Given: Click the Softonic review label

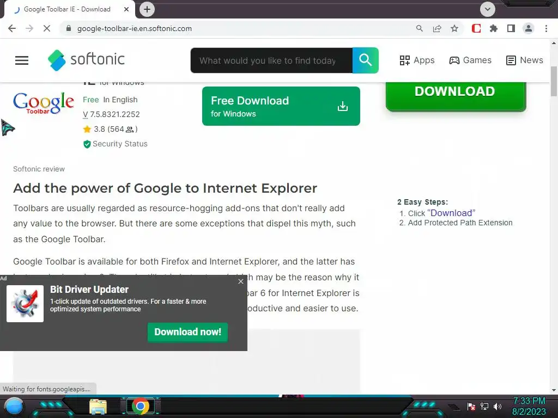Looking at the screenshot, I should [x=39, y=169].
